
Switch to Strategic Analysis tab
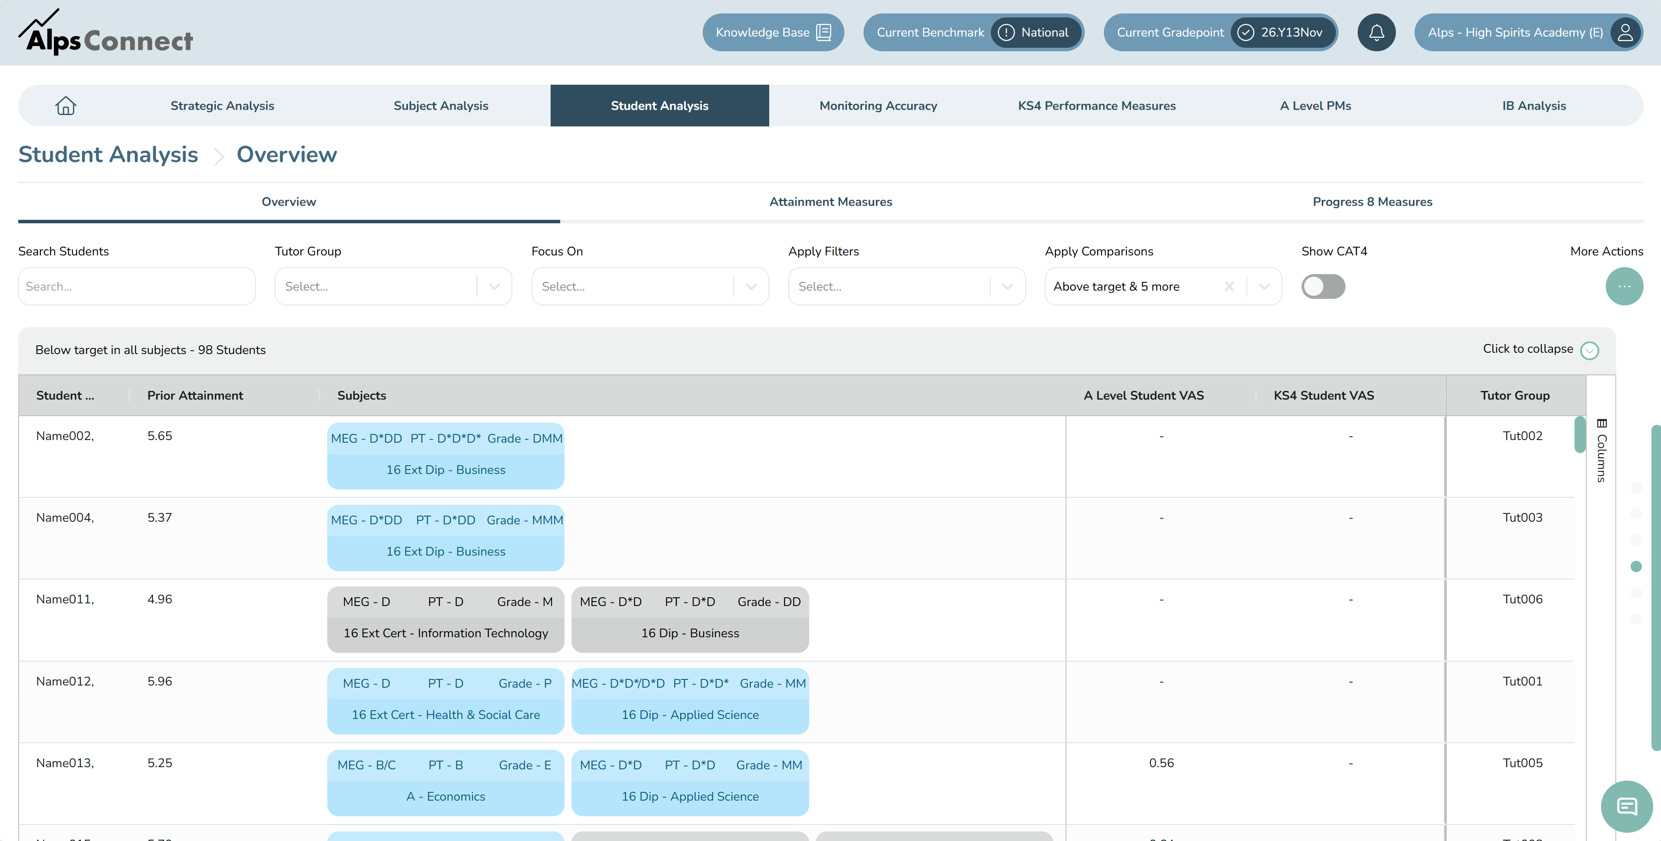pyautogui.click(x=222, y=105)
